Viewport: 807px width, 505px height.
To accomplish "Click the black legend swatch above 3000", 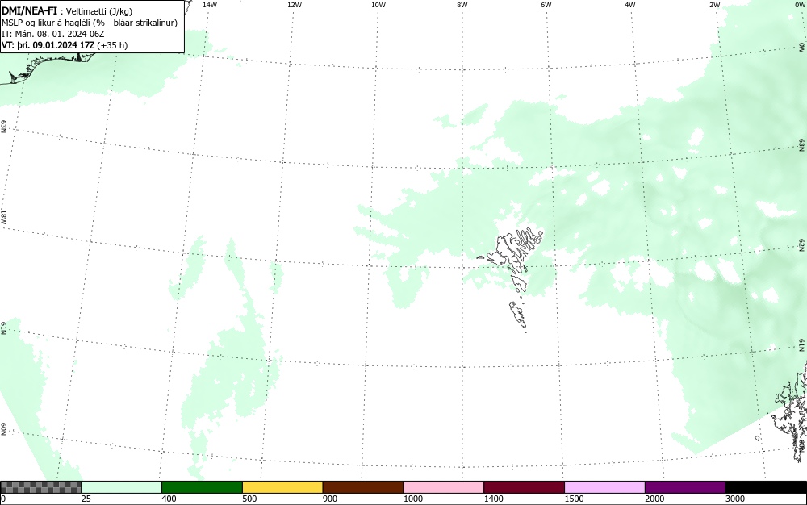I will tap(766, 487).
